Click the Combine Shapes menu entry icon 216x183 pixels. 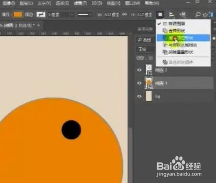tap(165, 30)
